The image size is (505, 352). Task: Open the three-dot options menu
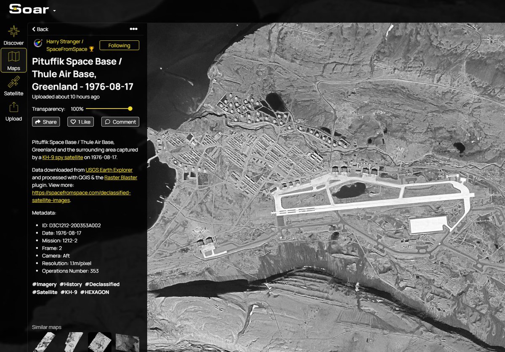pyautogui.click(x=133, y=29)
